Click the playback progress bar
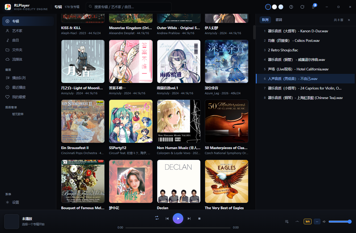 click(178, 228)
